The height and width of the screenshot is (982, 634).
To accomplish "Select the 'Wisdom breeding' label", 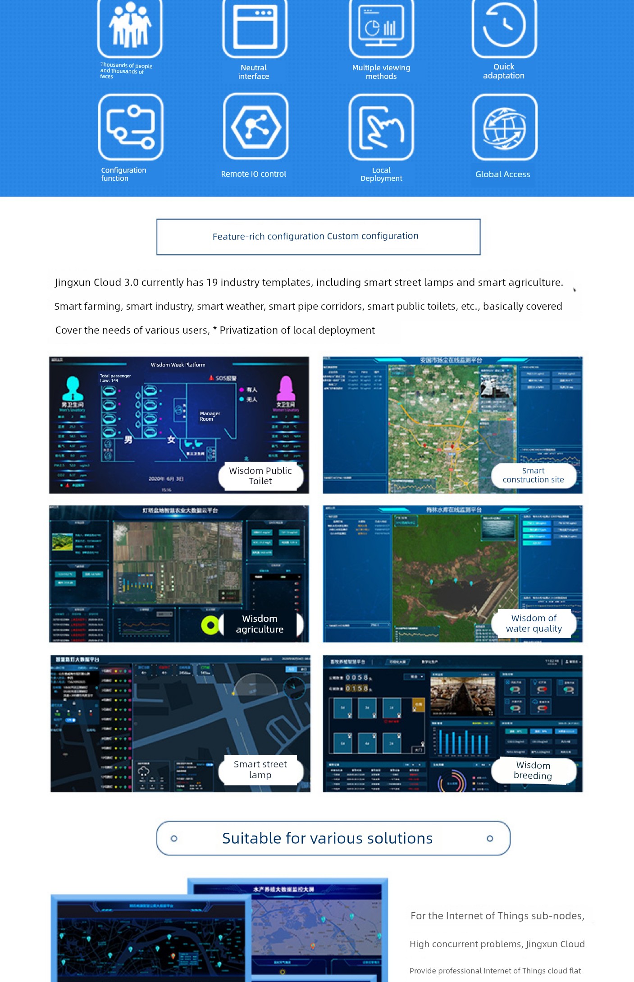I will coord(533,771).
